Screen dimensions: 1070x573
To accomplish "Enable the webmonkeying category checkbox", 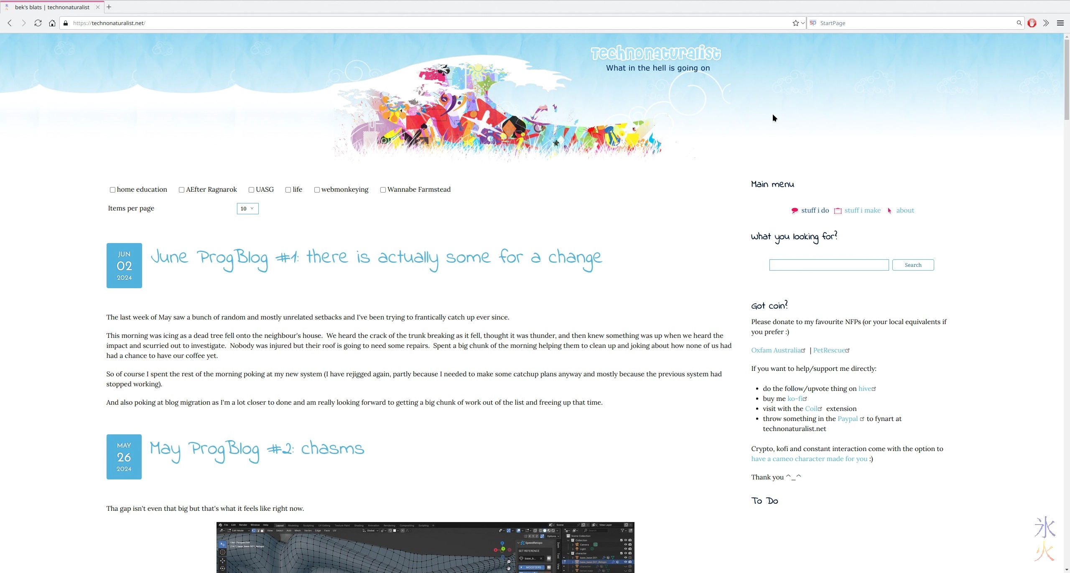I will (317, 190).
